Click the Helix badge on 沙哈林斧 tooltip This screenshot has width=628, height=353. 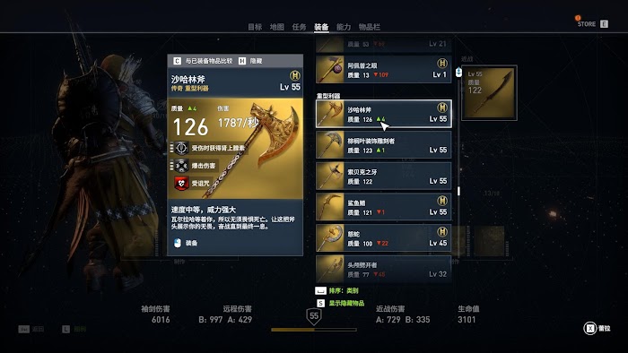tap(295, 75)
